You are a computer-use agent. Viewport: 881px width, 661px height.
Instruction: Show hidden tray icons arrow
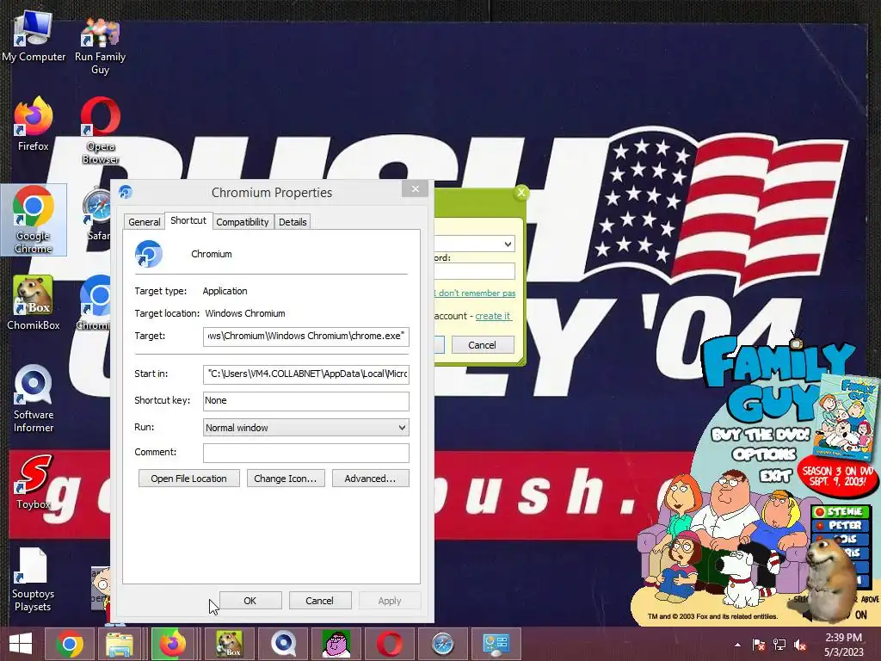click(737, 645)
